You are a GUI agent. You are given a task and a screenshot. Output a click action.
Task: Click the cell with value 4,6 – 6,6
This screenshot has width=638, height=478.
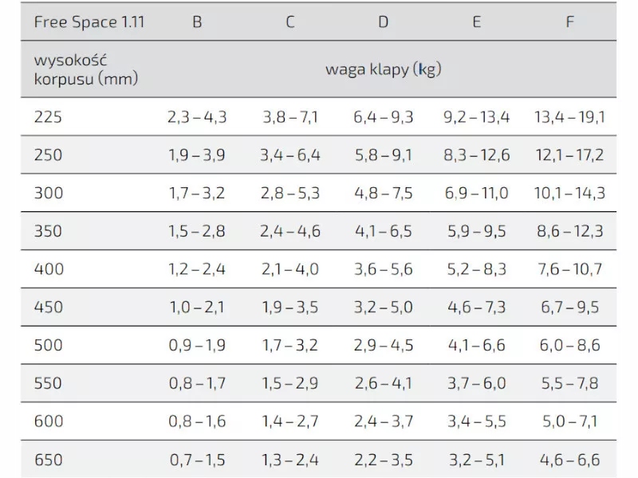pyautogui.click(x=569, y=460)
